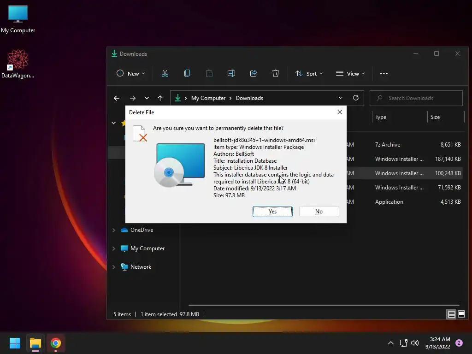472x354 pixels.
Task: Select the 187,140 KB installer row
Action: (404, 159)
